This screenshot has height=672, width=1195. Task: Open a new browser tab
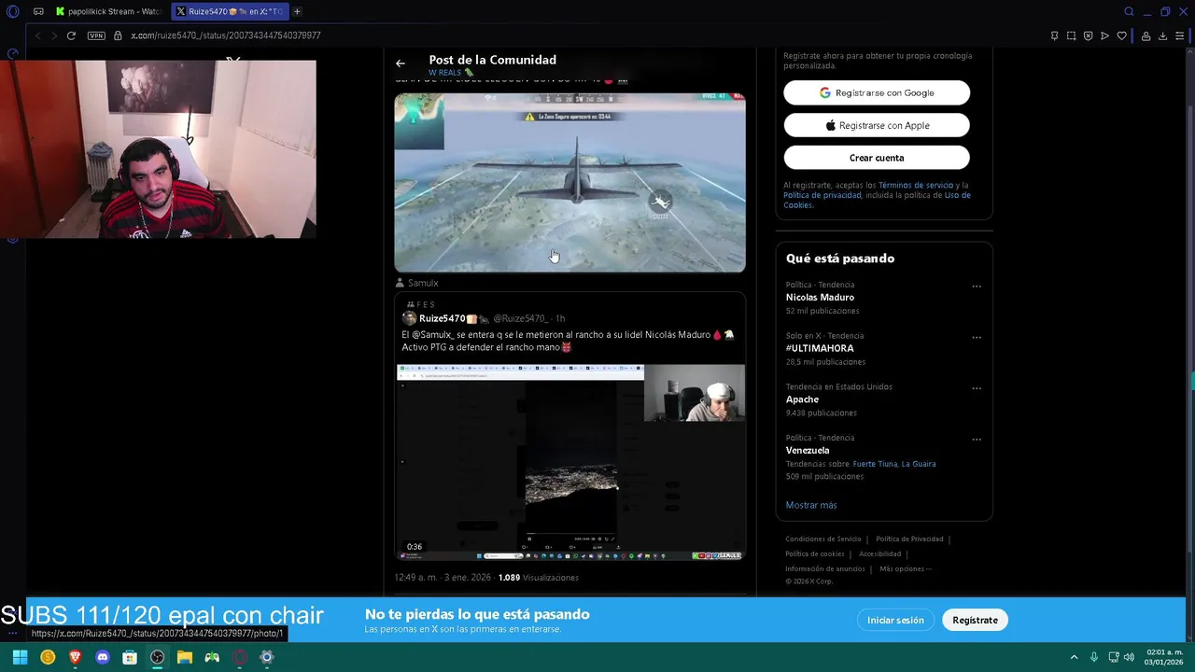coord(297,11)
